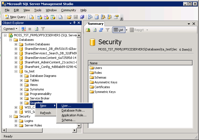Open the Window menu
Screen dimensions: 199x140
point(51,10)
